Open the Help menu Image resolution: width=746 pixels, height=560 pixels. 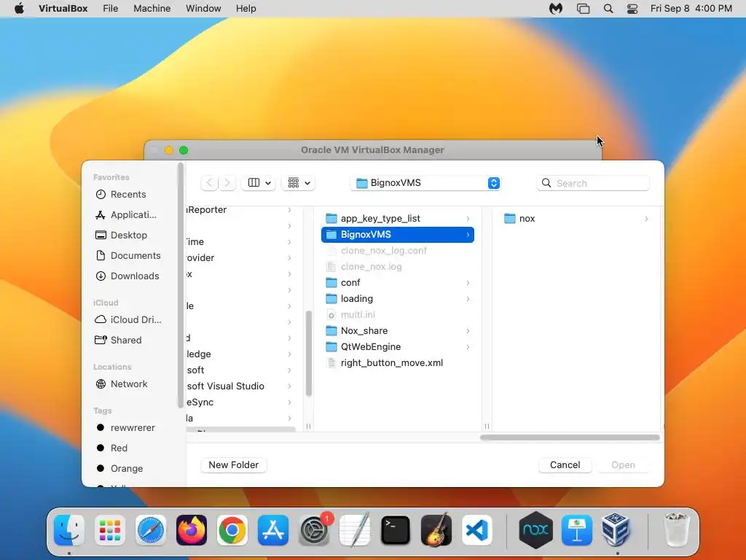click(246, 9)
